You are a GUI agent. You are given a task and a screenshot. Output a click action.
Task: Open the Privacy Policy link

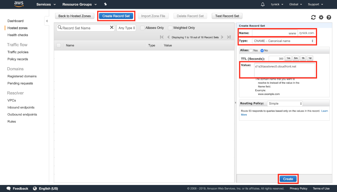click(x=299, y=188)
